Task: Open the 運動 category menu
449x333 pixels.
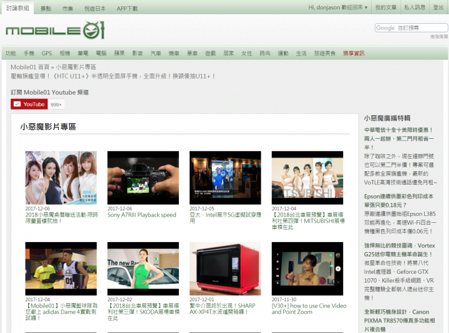Action: [x=283, y=53]
